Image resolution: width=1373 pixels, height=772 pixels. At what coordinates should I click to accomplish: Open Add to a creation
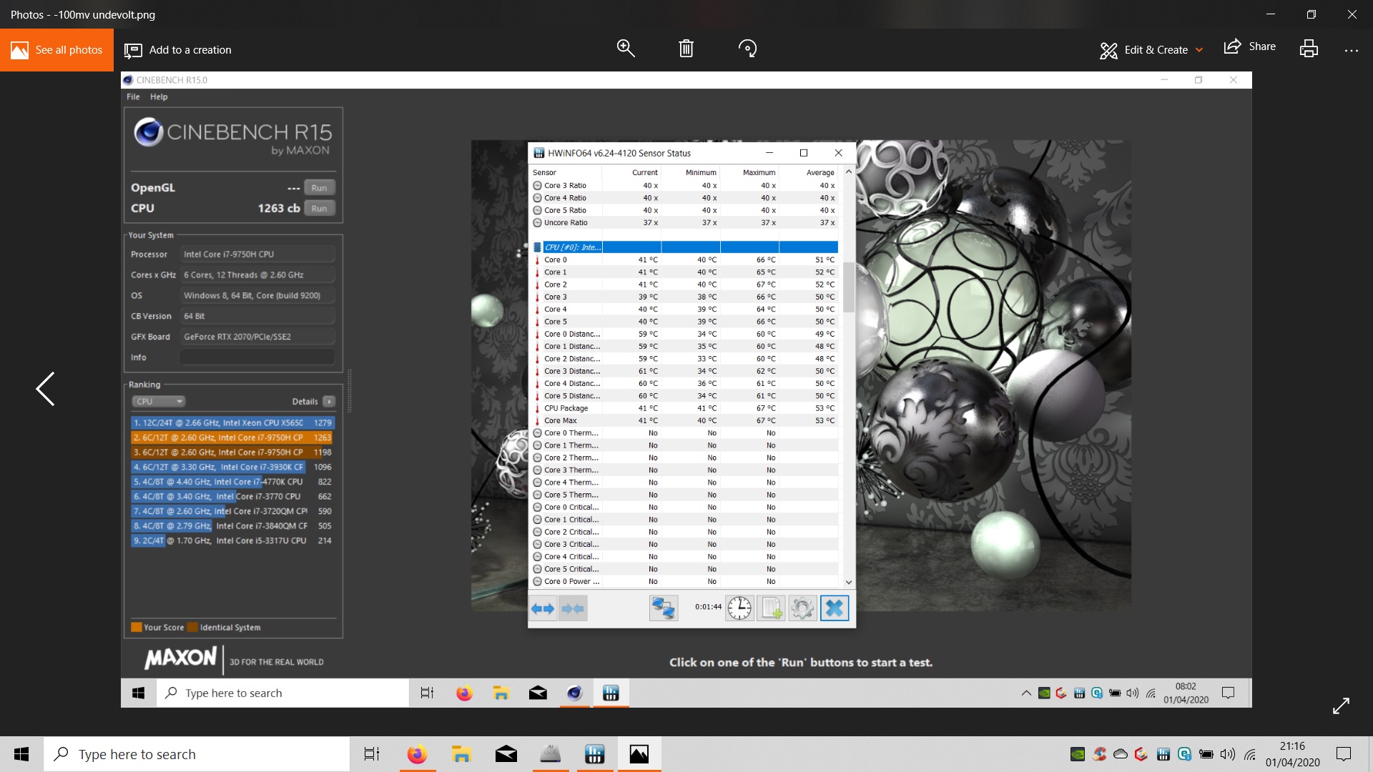pyautogui.click(x=178, y=50)
